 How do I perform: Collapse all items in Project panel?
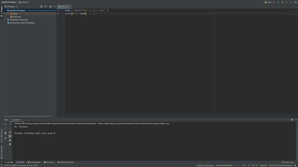click(46, 6)
